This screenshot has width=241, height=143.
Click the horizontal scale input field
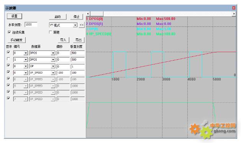[31, 25]
